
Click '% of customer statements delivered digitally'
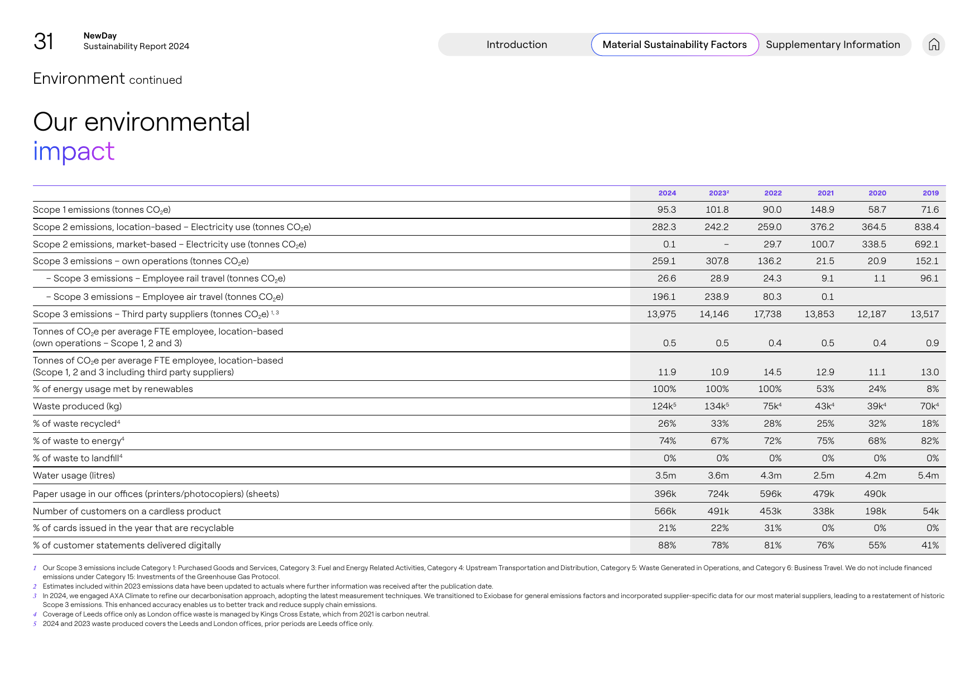click(127, 545)
